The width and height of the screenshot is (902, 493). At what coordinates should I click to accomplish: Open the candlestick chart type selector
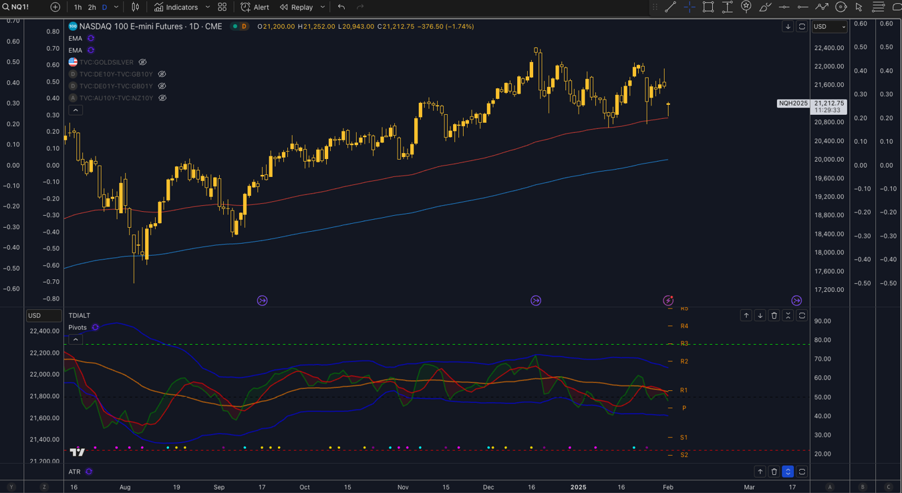pyautogui.click(x=136, y=7)
